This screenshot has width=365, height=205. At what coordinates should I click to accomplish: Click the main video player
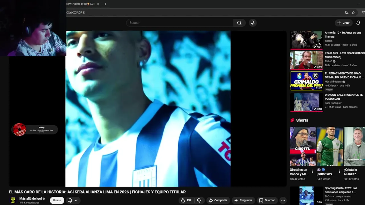[148, 109]
